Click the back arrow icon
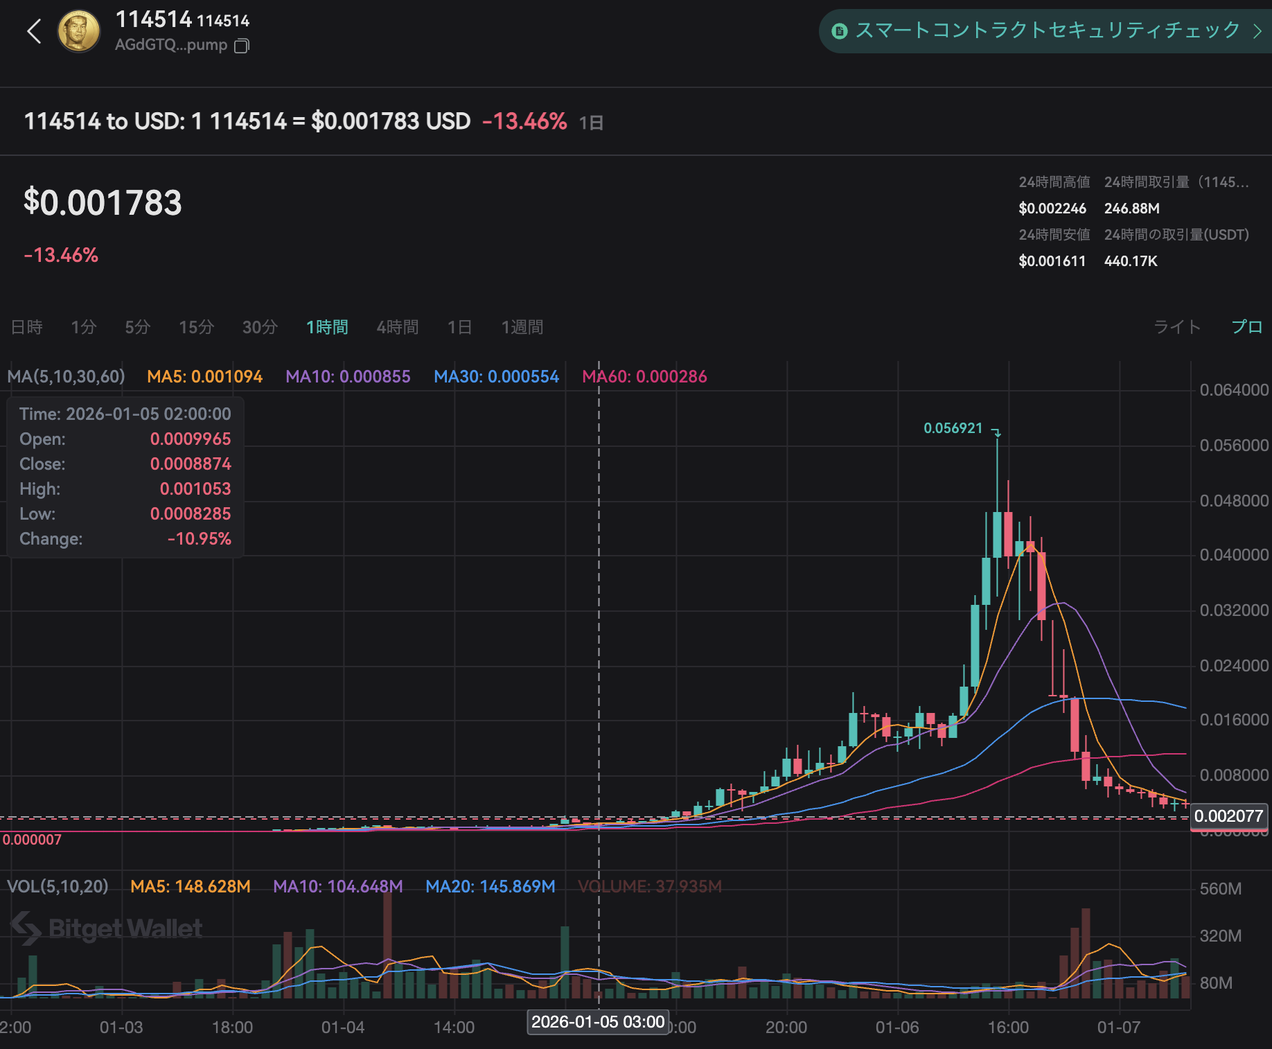1272x1049 pixels. tap(34, 31)
